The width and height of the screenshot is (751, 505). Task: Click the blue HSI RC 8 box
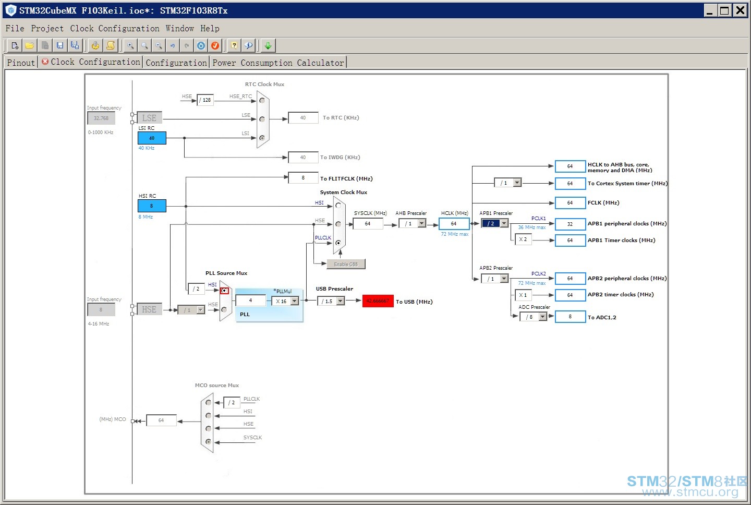pyautogui.click(x=152, y=206)
